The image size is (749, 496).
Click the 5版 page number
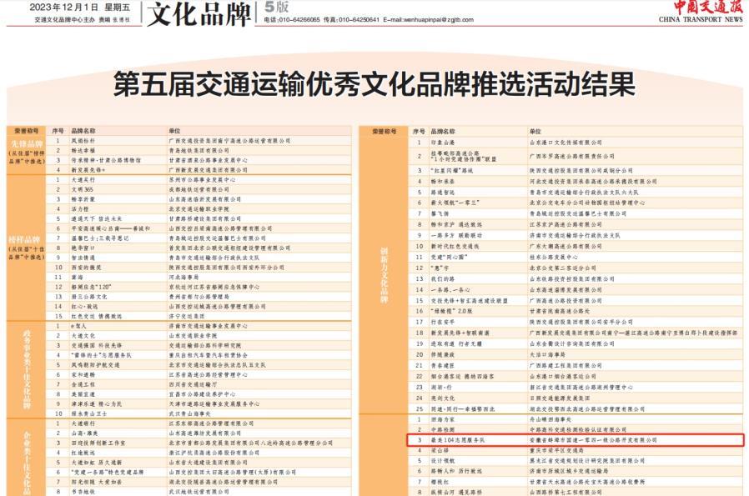tap(277, 8)
